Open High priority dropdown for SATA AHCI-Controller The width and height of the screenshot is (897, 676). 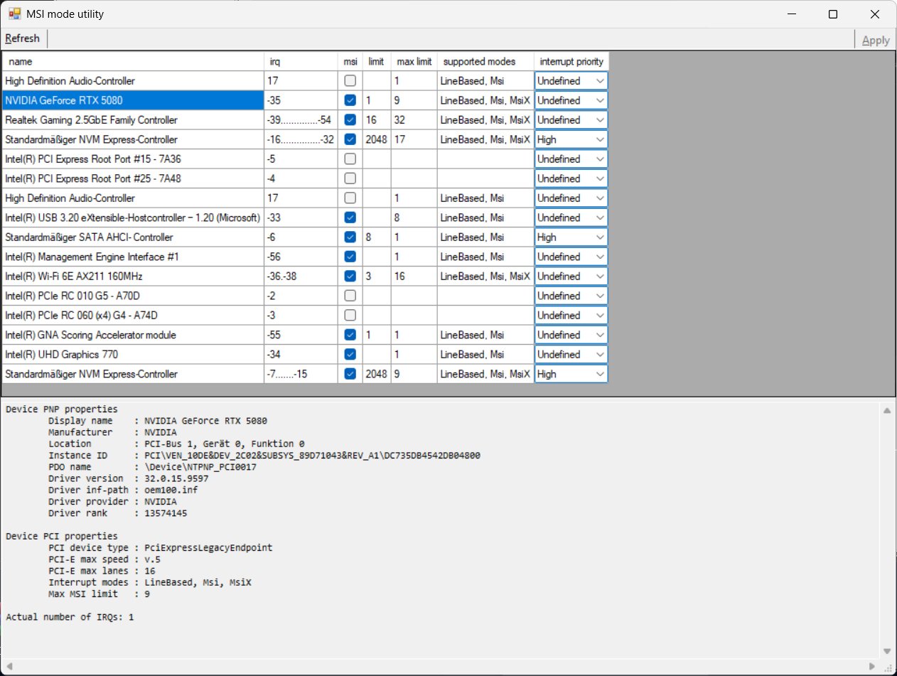click(571, 237)
